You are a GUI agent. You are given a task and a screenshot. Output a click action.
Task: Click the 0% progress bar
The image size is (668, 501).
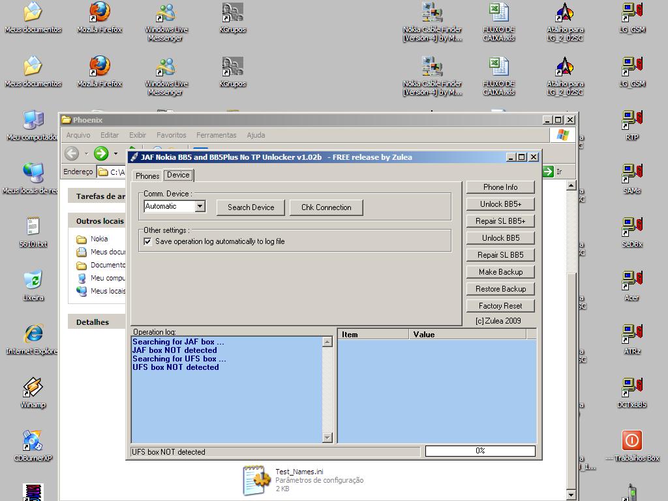coord(480,451)
